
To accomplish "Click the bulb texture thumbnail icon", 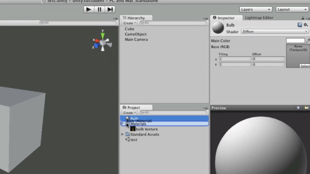I will pyautogui.click(x=133, y=129).
